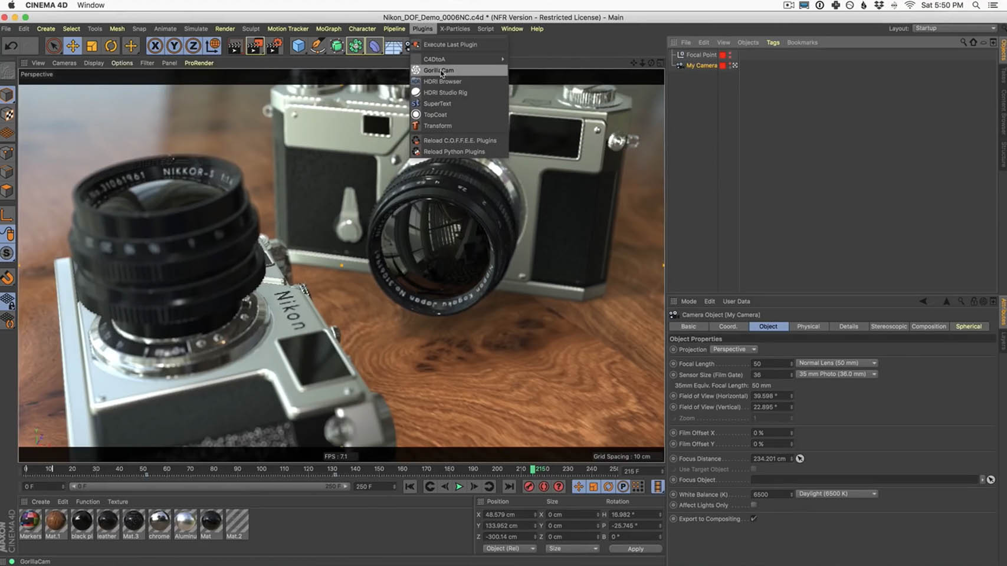Screen dimensions: 1007x566
Task: Select My Camera in object manager
Action: (x=701, y=65)
